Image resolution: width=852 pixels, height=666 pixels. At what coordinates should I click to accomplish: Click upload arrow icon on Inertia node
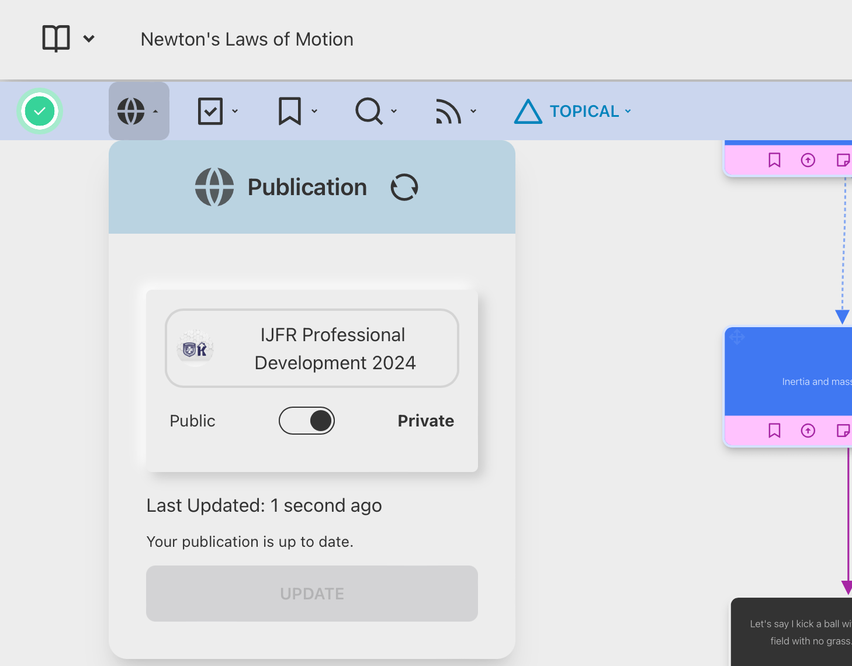point(808,431)
